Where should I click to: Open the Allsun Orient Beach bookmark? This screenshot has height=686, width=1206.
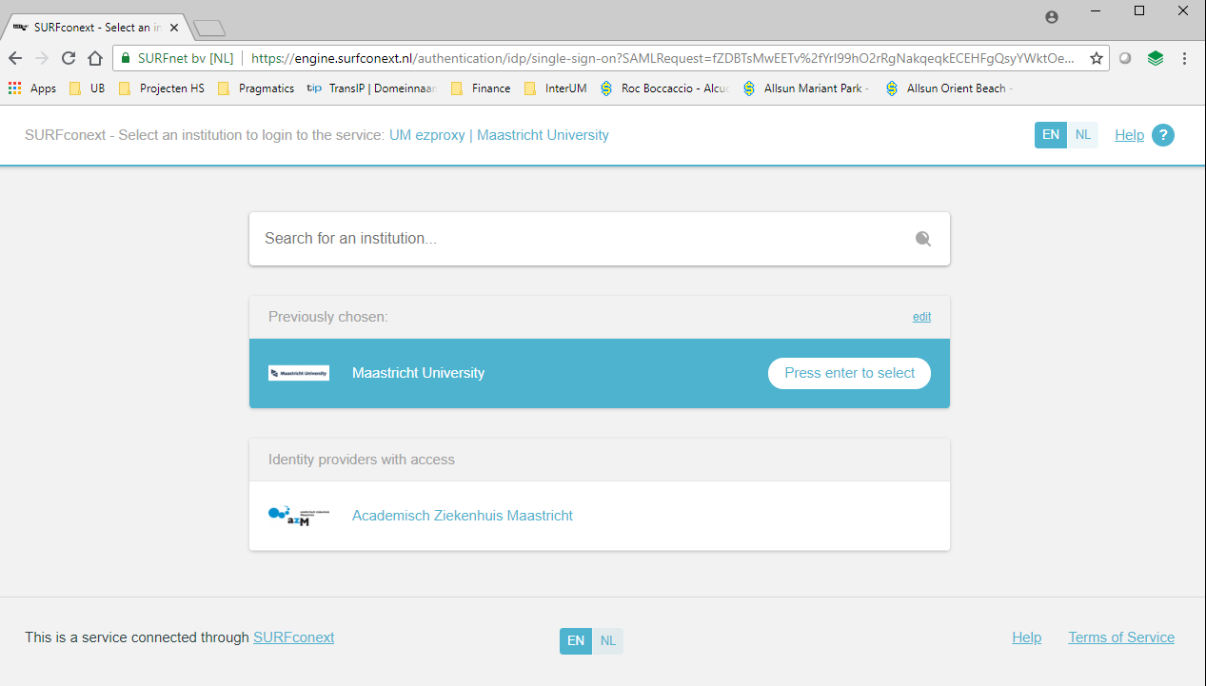click(x=950, y=88)
